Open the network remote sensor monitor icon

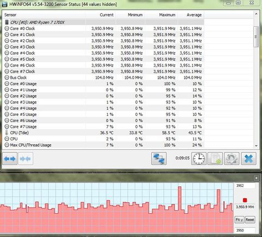coord(159,158)
